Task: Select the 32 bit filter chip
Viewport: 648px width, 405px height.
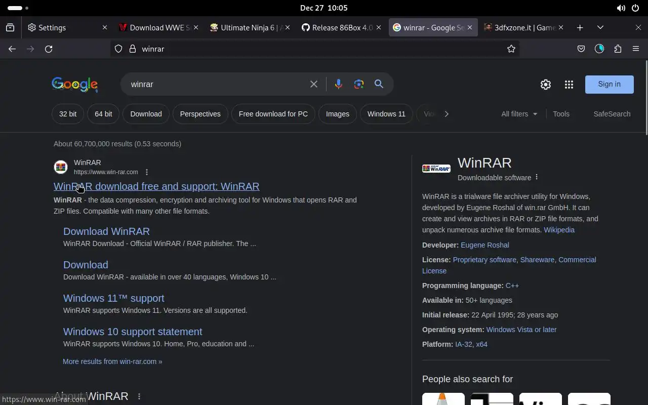Action: [x=68, y=114]
